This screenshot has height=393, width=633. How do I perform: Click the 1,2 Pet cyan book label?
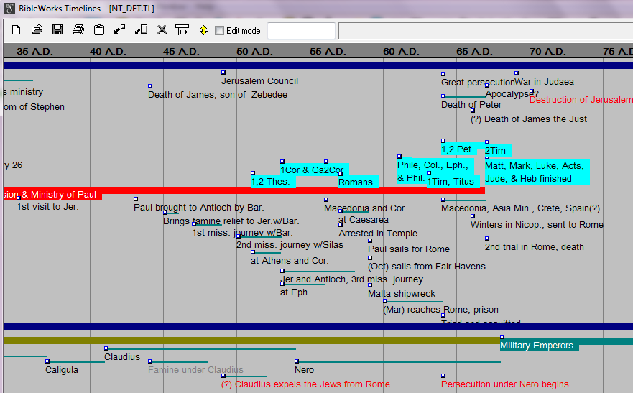tap(459, 149)
